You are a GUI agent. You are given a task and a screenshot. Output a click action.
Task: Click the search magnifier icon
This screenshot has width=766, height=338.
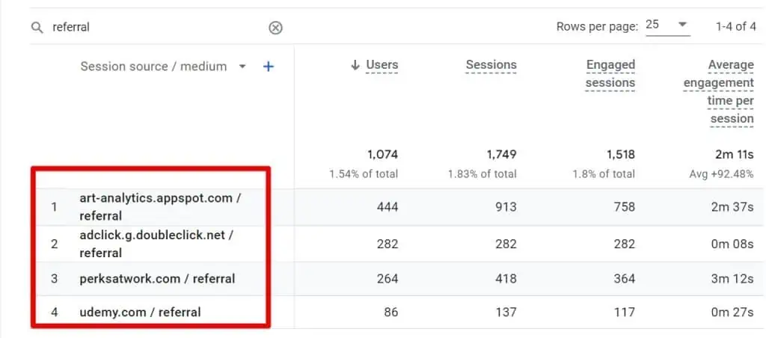click(x=37, y=28)
